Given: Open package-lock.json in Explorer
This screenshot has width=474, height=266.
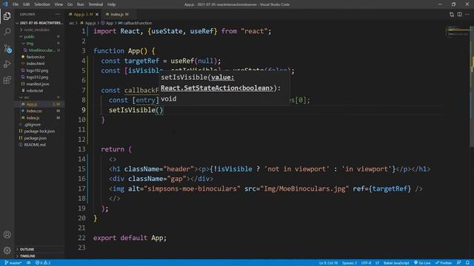Looking at the screenshot, I should click(39, 132).
